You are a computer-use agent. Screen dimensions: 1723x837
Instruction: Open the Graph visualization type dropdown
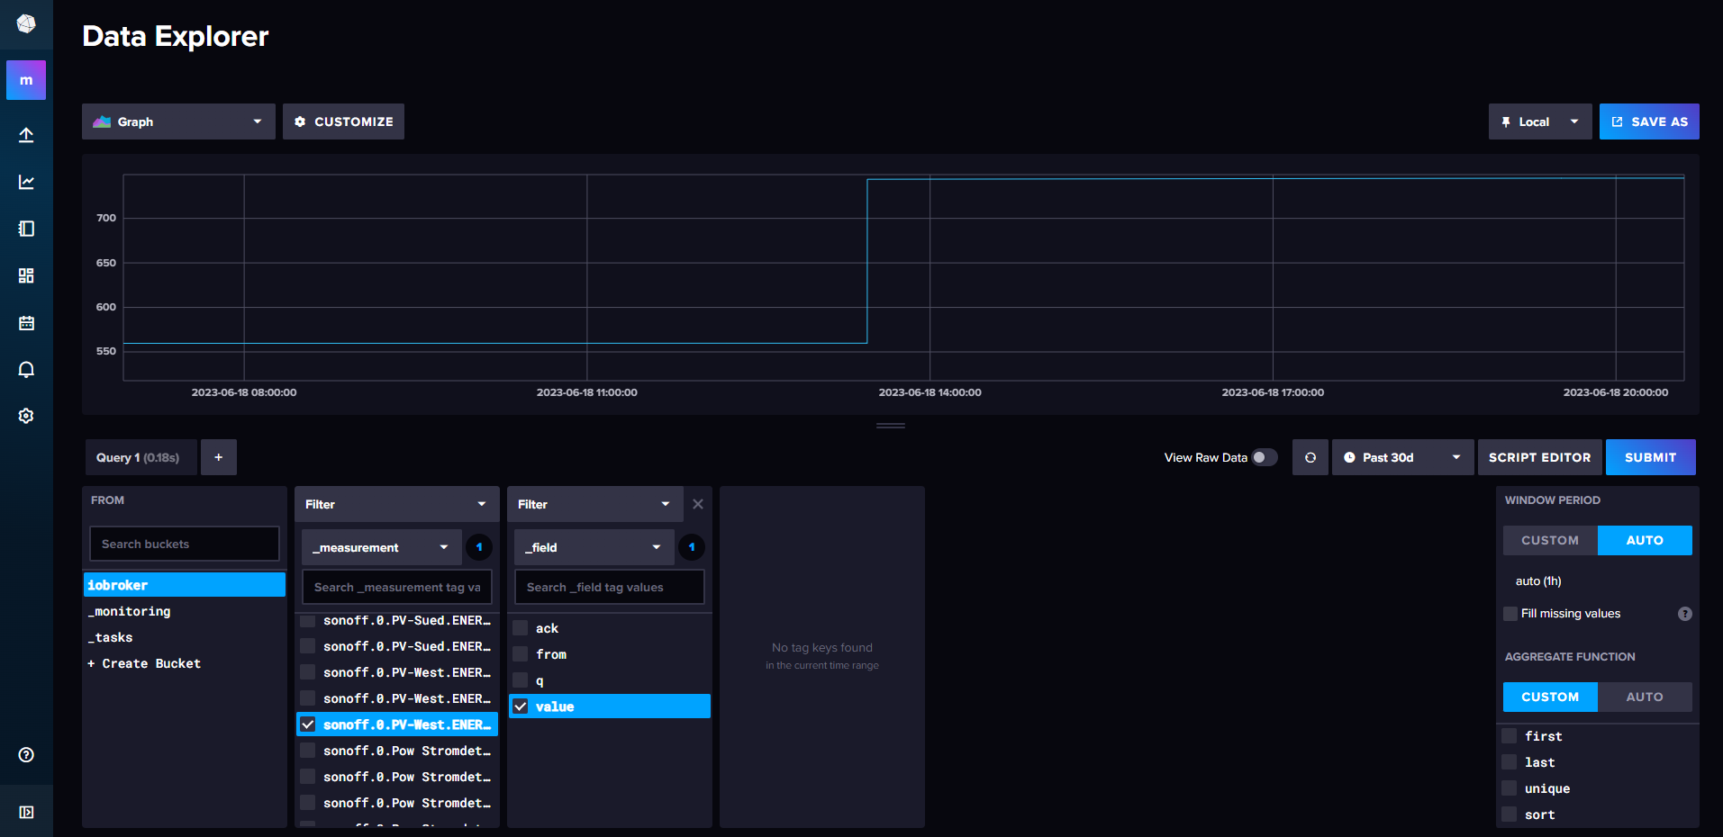click(178, 121)
